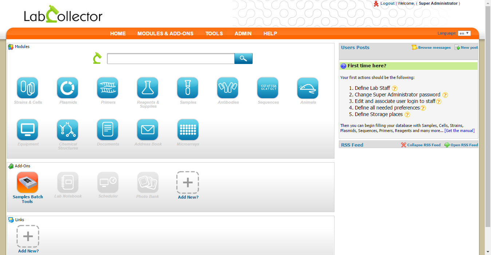Click the First time here? heading
The image size is (491, 255).
coord(367,66)
